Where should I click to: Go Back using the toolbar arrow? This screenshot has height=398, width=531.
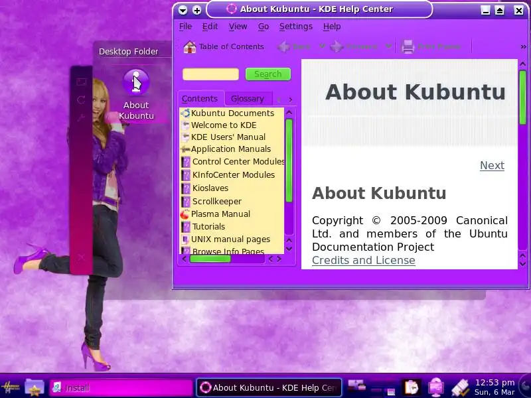point(283,46)
